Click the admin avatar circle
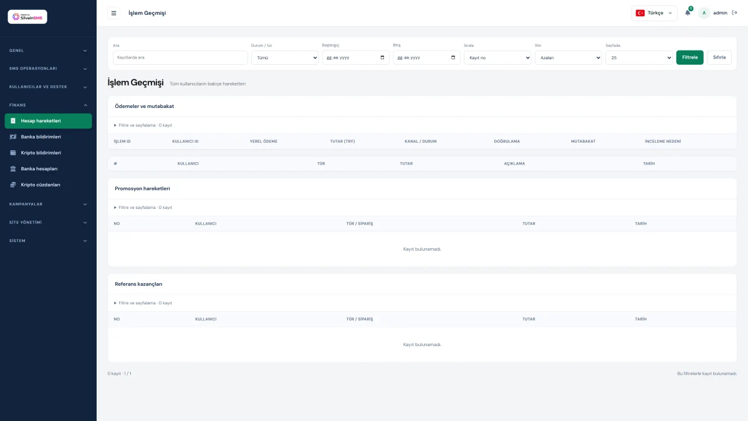This screenshot has width=748, height=421. 704,12
